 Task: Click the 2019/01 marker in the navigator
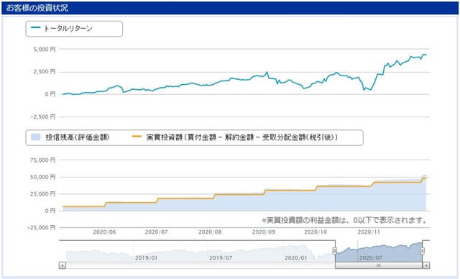(x=146, y=258)
